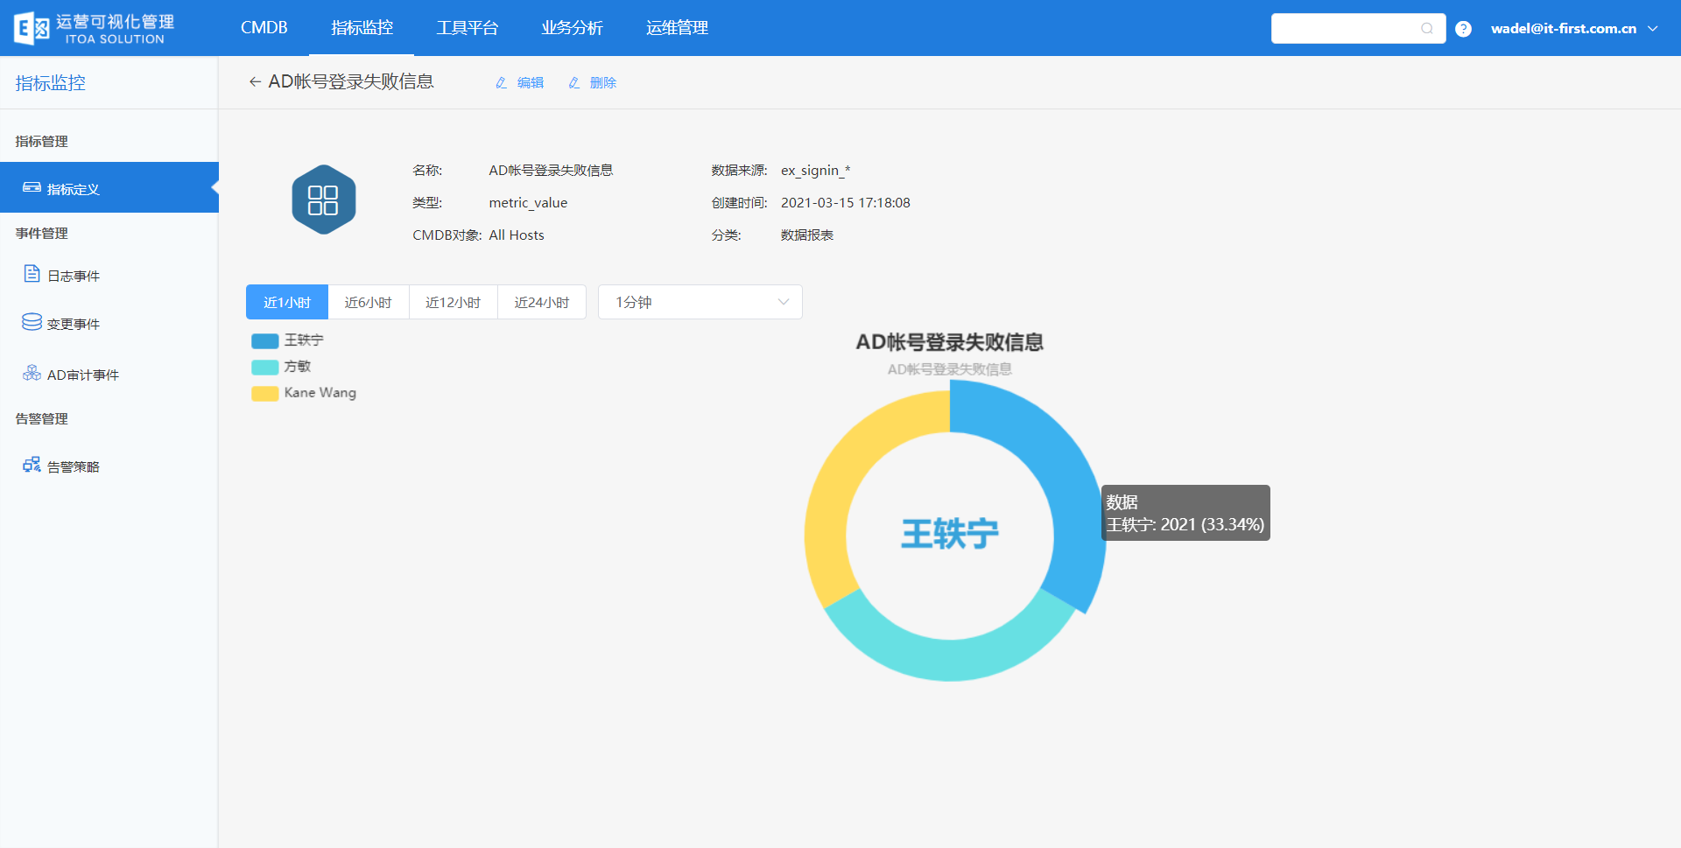
Task: Toggle the Kane Wang legend series
Action: (304, 393)
